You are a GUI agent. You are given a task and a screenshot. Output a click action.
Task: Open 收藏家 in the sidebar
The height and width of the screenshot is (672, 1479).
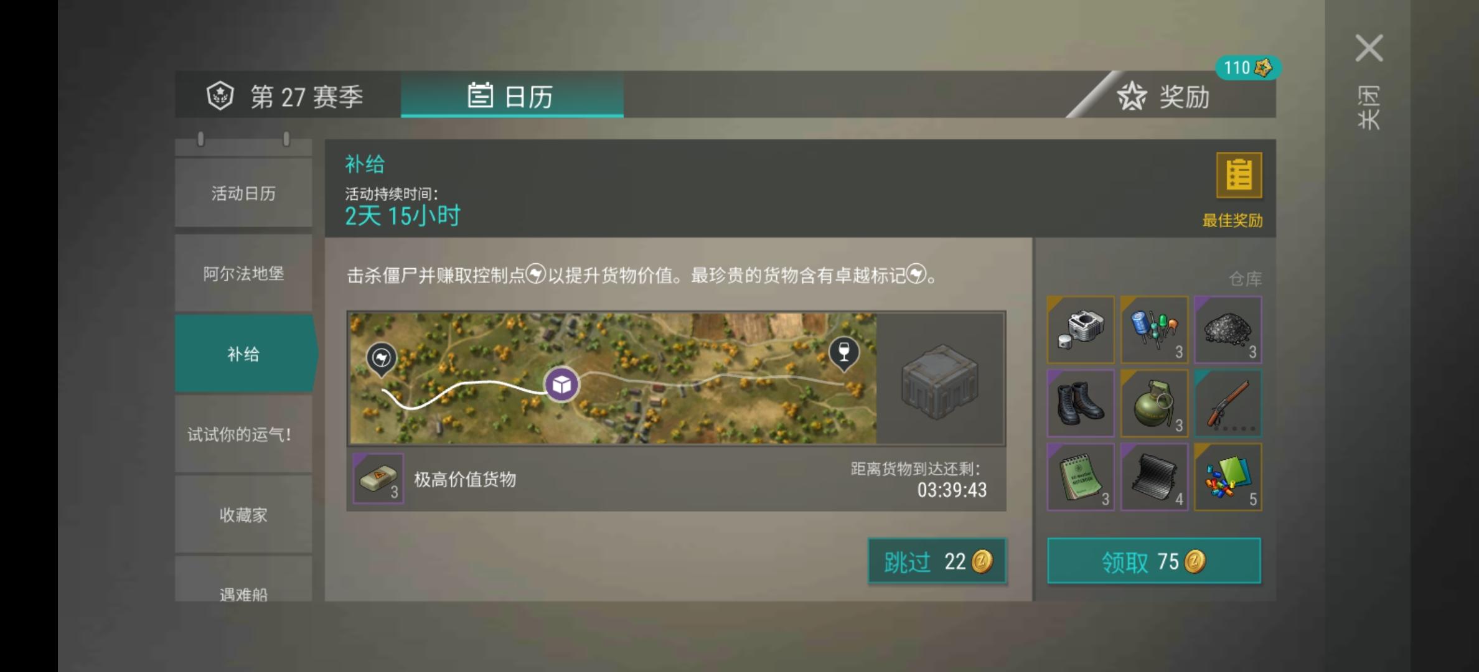[x=243, y=515]
